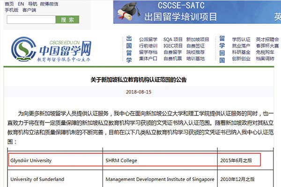Open 公派留学 menu item
Viewport: 281px width, 187px height.
point(148,39)
